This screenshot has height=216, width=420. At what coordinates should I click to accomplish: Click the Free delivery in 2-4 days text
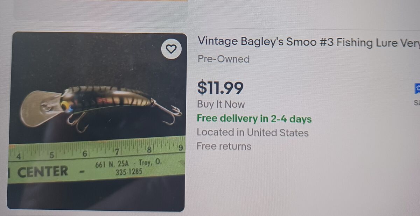[254, 118]
